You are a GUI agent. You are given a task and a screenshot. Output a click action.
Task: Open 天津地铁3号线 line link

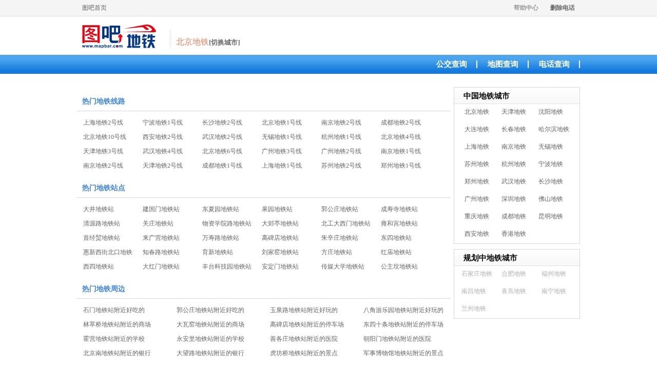pos(103,151)
